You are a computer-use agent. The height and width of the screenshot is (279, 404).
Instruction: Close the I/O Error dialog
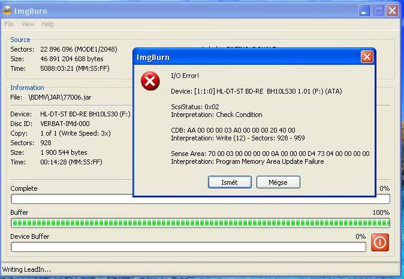coord(367,57)
